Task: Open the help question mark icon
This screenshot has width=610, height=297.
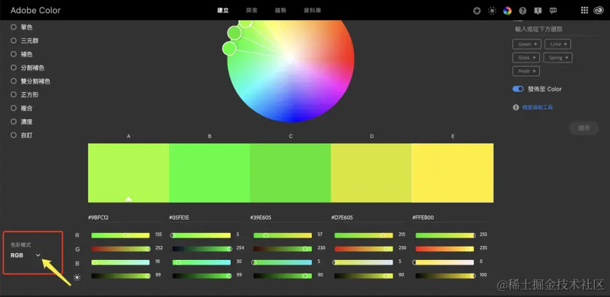Action: click(x=522, y=11)
